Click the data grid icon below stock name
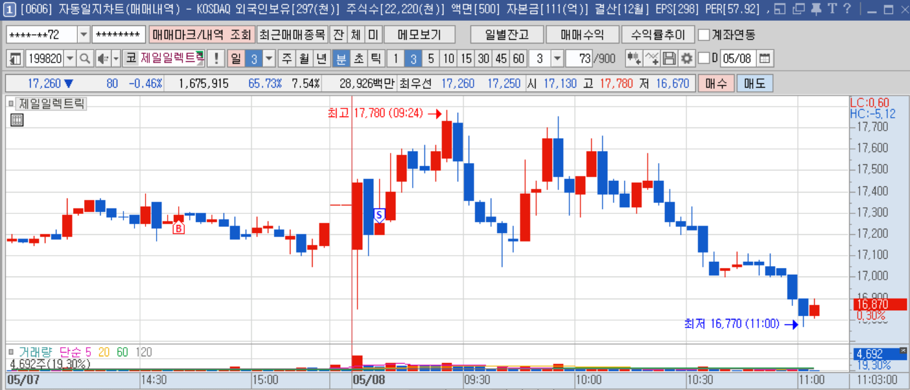 (17, 120)
